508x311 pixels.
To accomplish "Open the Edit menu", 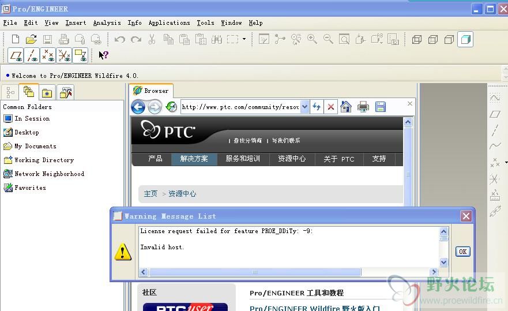I will (x=31, y=23).
